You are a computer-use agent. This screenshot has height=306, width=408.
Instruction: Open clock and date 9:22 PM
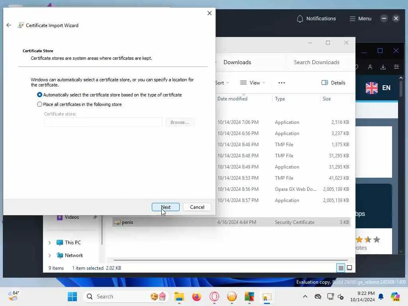pos(363,296)
